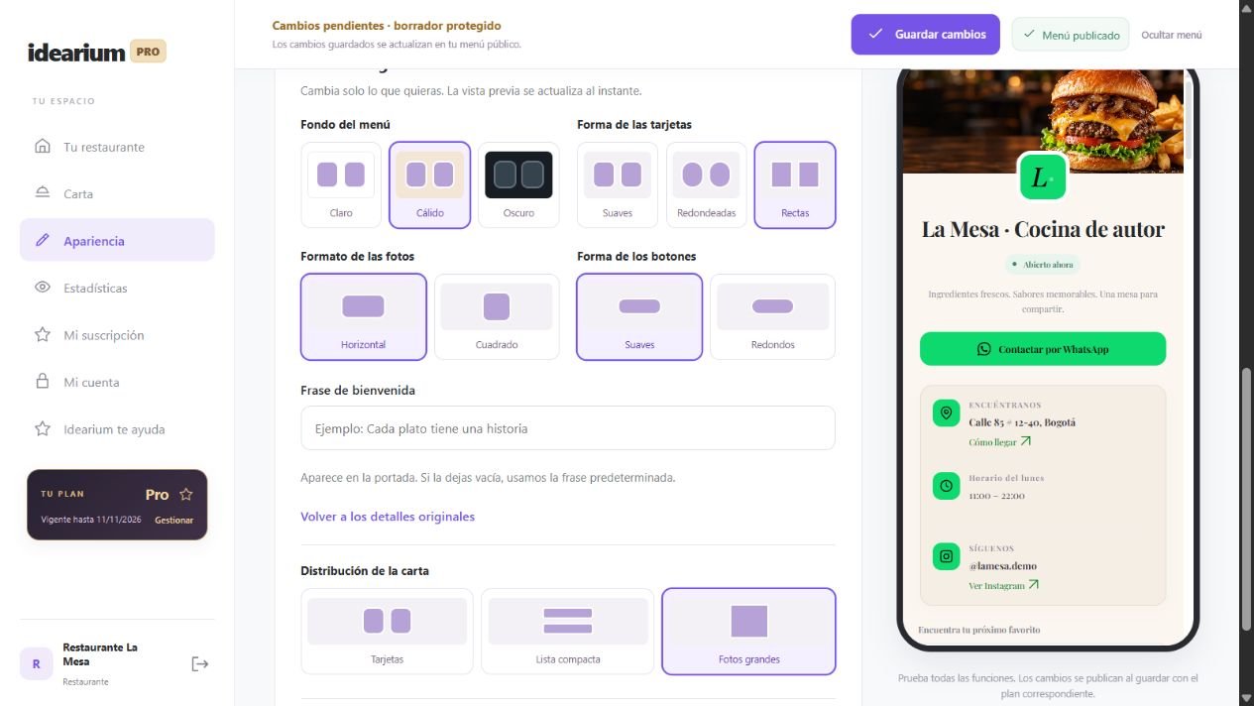Open the Carta menu item
This screenshot has height=706, width=1254.
pyautogui.click(x=117, y=193)
